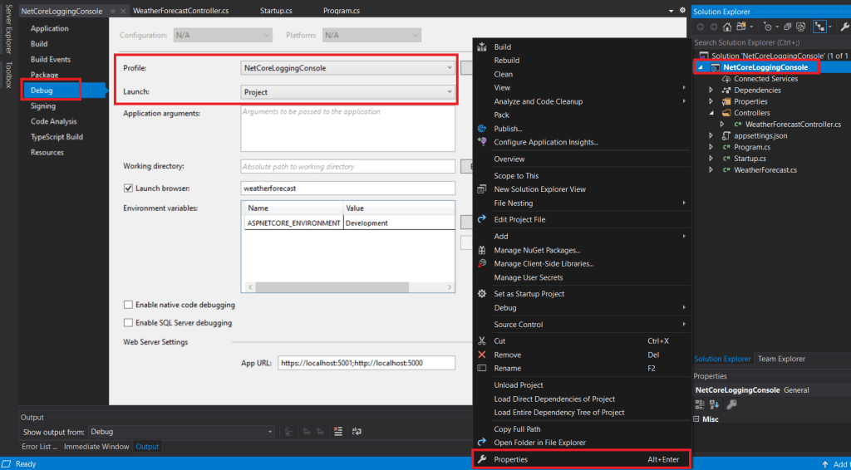Open the Profile dropdown
The image size is (851, 470).
pos(347,67)
